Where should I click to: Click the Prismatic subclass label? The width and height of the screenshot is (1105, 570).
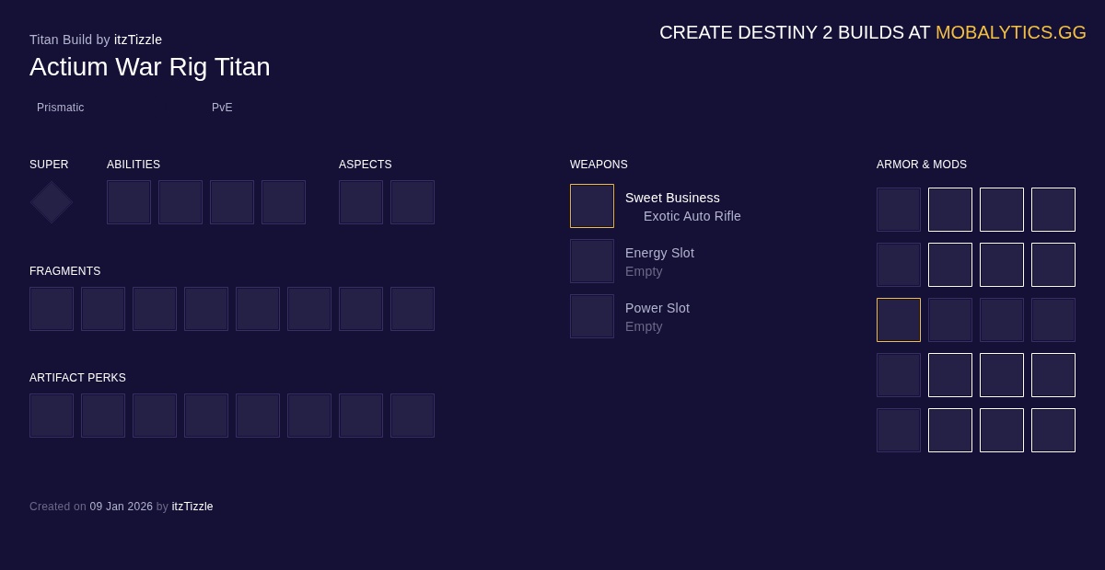[x=61, y=108]
